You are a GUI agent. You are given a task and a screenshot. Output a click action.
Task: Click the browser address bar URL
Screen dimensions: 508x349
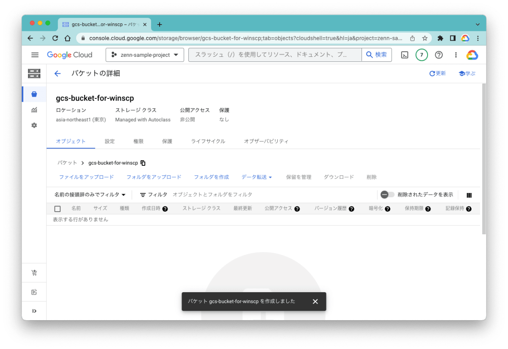click(246, 38)
